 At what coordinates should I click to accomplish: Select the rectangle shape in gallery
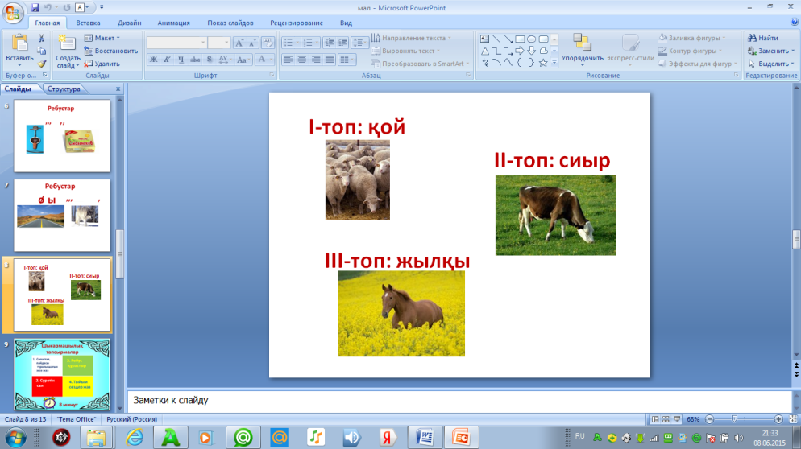(520, 39)
